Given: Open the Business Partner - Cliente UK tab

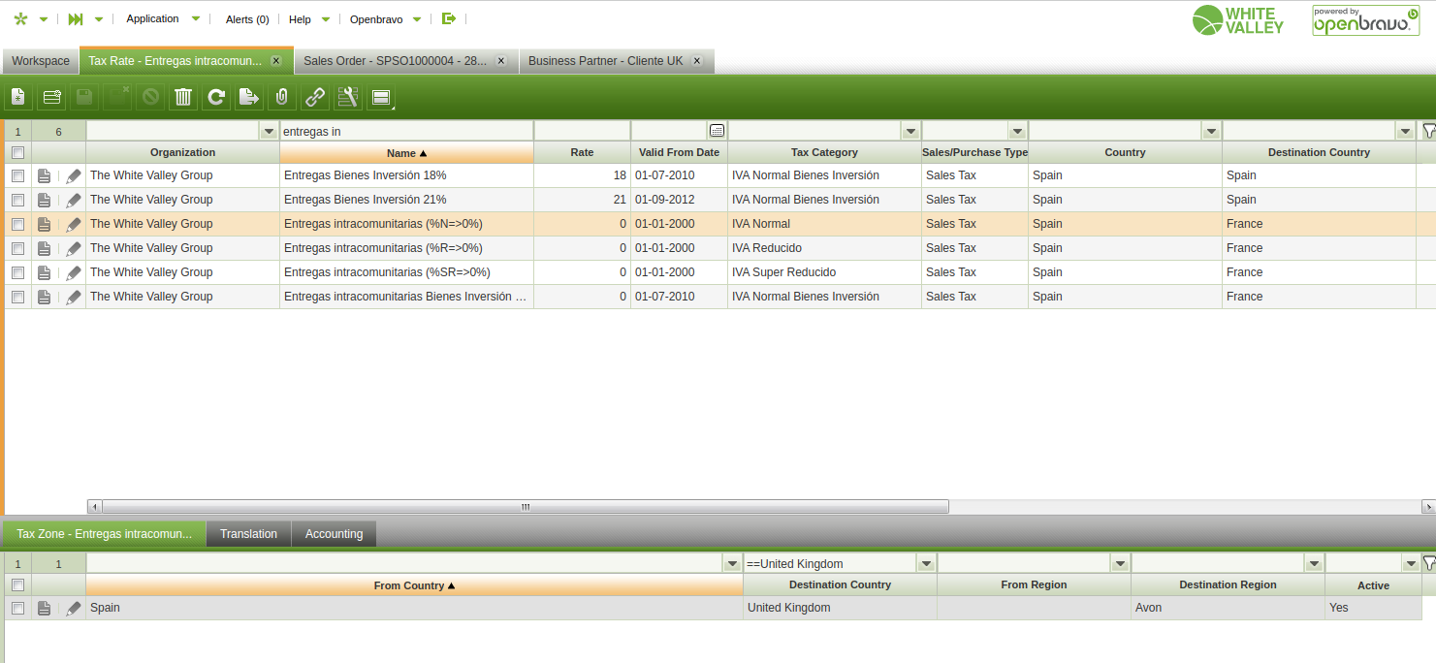Looking at the screenshot, I should click(x=605, y=61).
